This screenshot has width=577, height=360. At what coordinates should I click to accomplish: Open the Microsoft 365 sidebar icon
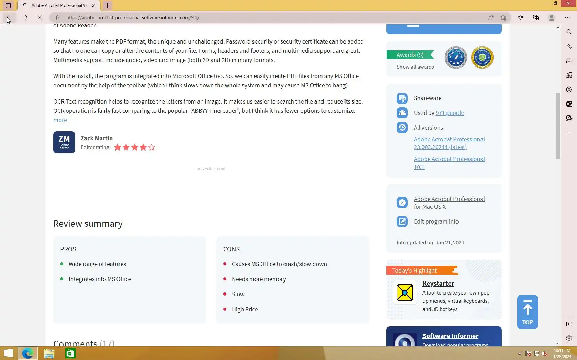tap(569, 89)
